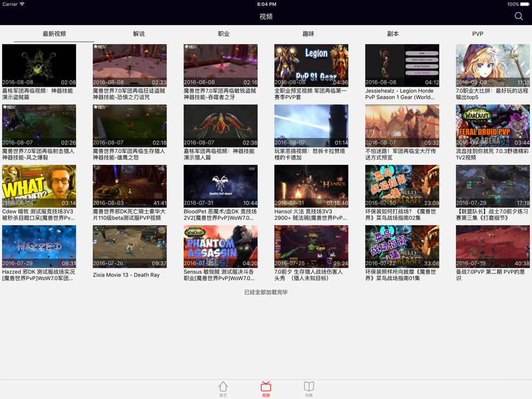Select the 趣味 tab
532x399 pixels.
pyautogui.click(x=308, y=34)
